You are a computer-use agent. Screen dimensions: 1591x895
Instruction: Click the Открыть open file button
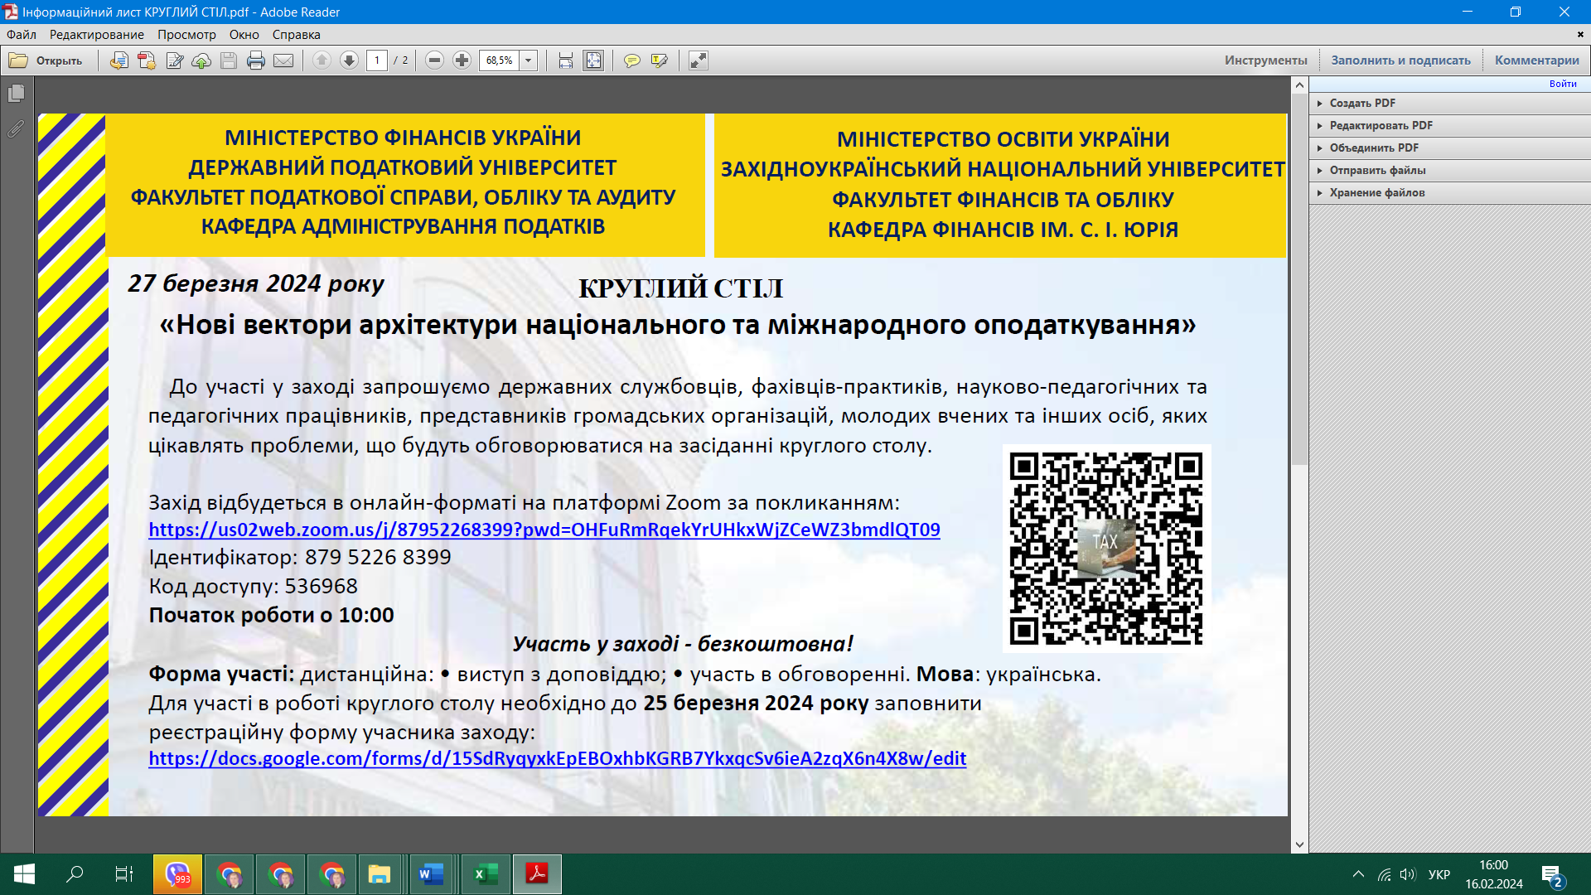pyautogui.click(x=46, y=60)
